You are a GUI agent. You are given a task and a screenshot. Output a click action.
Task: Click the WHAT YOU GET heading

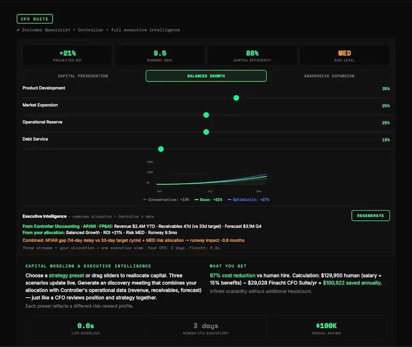pos(228,266)
